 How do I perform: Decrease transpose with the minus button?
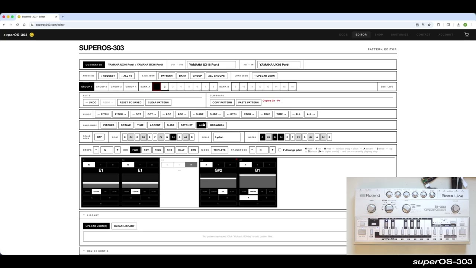coord(252,150)
